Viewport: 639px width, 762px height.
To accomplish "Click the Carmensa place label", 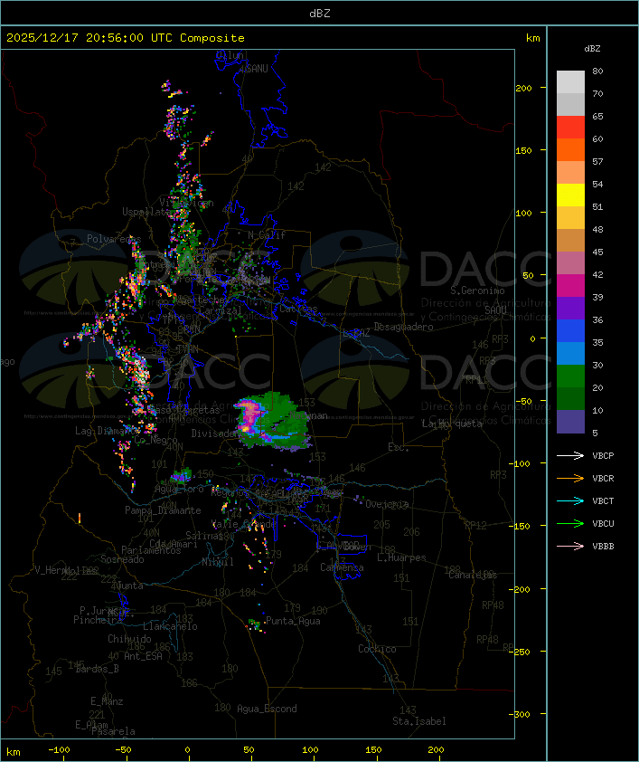I will (x=342, y=567).
